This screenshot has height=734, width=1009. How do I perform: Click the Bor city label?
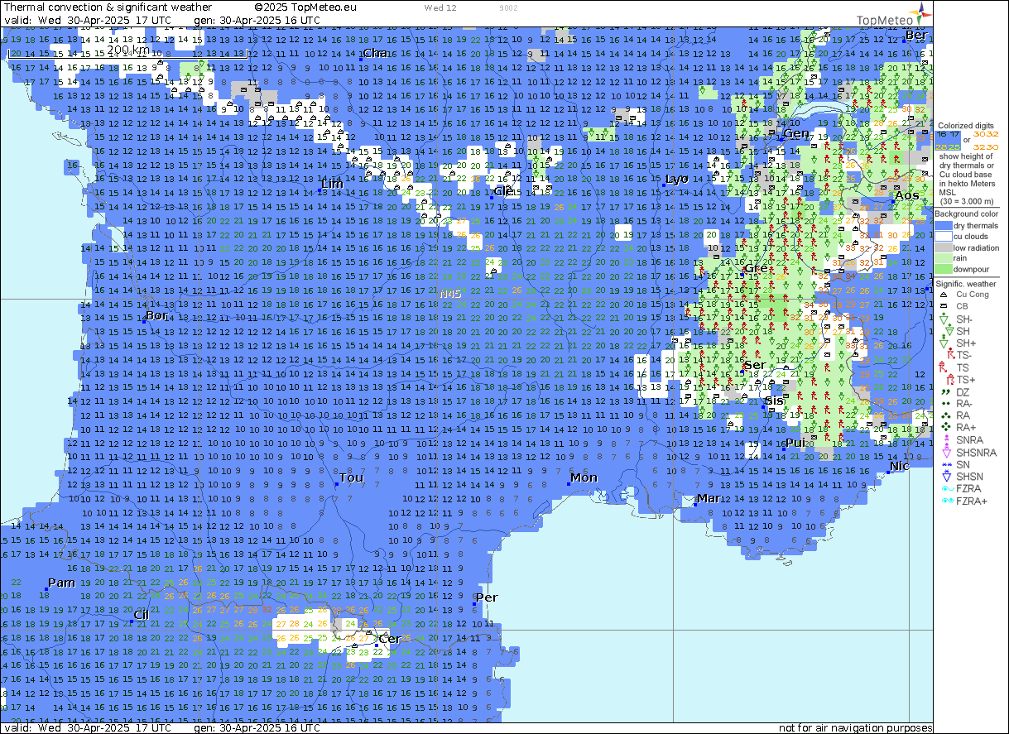pos(156,315)
